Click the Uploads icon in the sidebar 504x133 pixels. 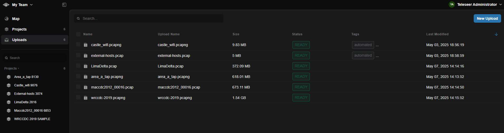coord(7,40)
